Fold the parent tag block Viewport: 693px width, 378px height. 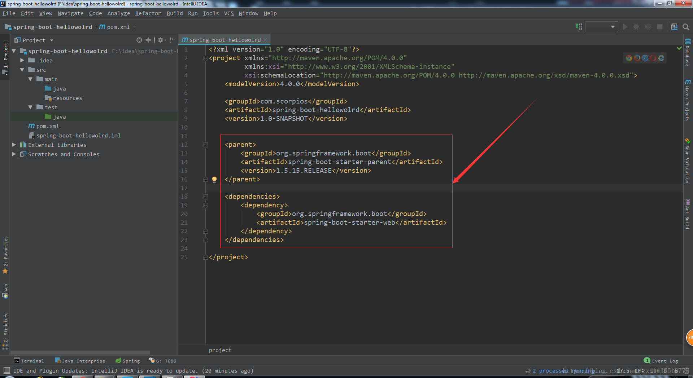coord(205,145)
